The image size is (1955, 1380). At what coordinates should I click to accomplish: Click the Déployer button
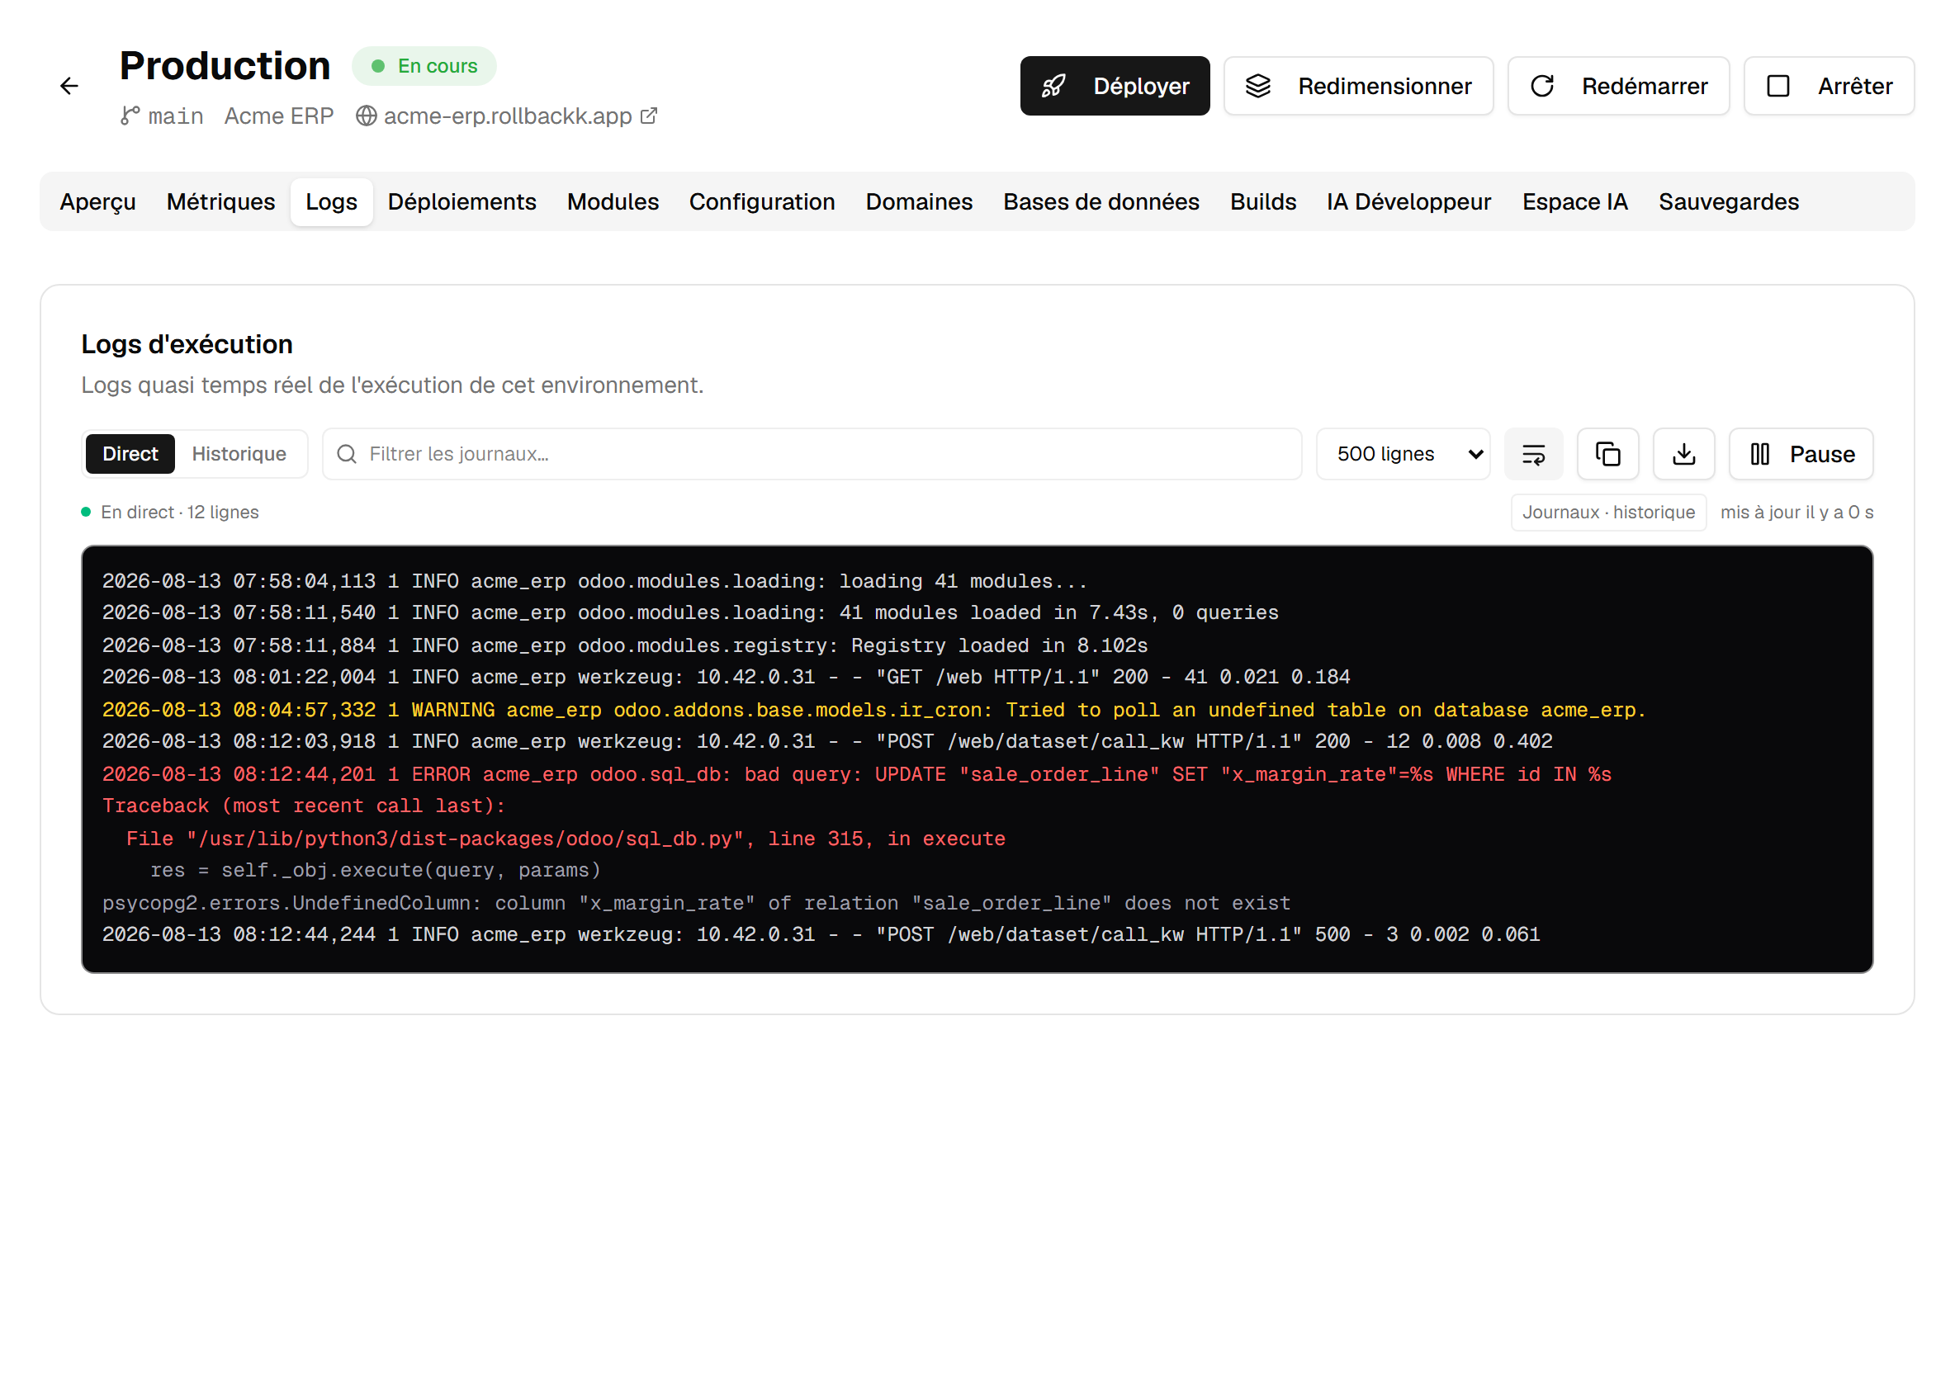[1115, 86]
